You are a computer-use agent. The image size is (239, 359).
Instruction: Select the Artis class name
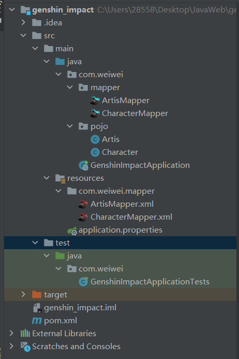click(111, 139)
